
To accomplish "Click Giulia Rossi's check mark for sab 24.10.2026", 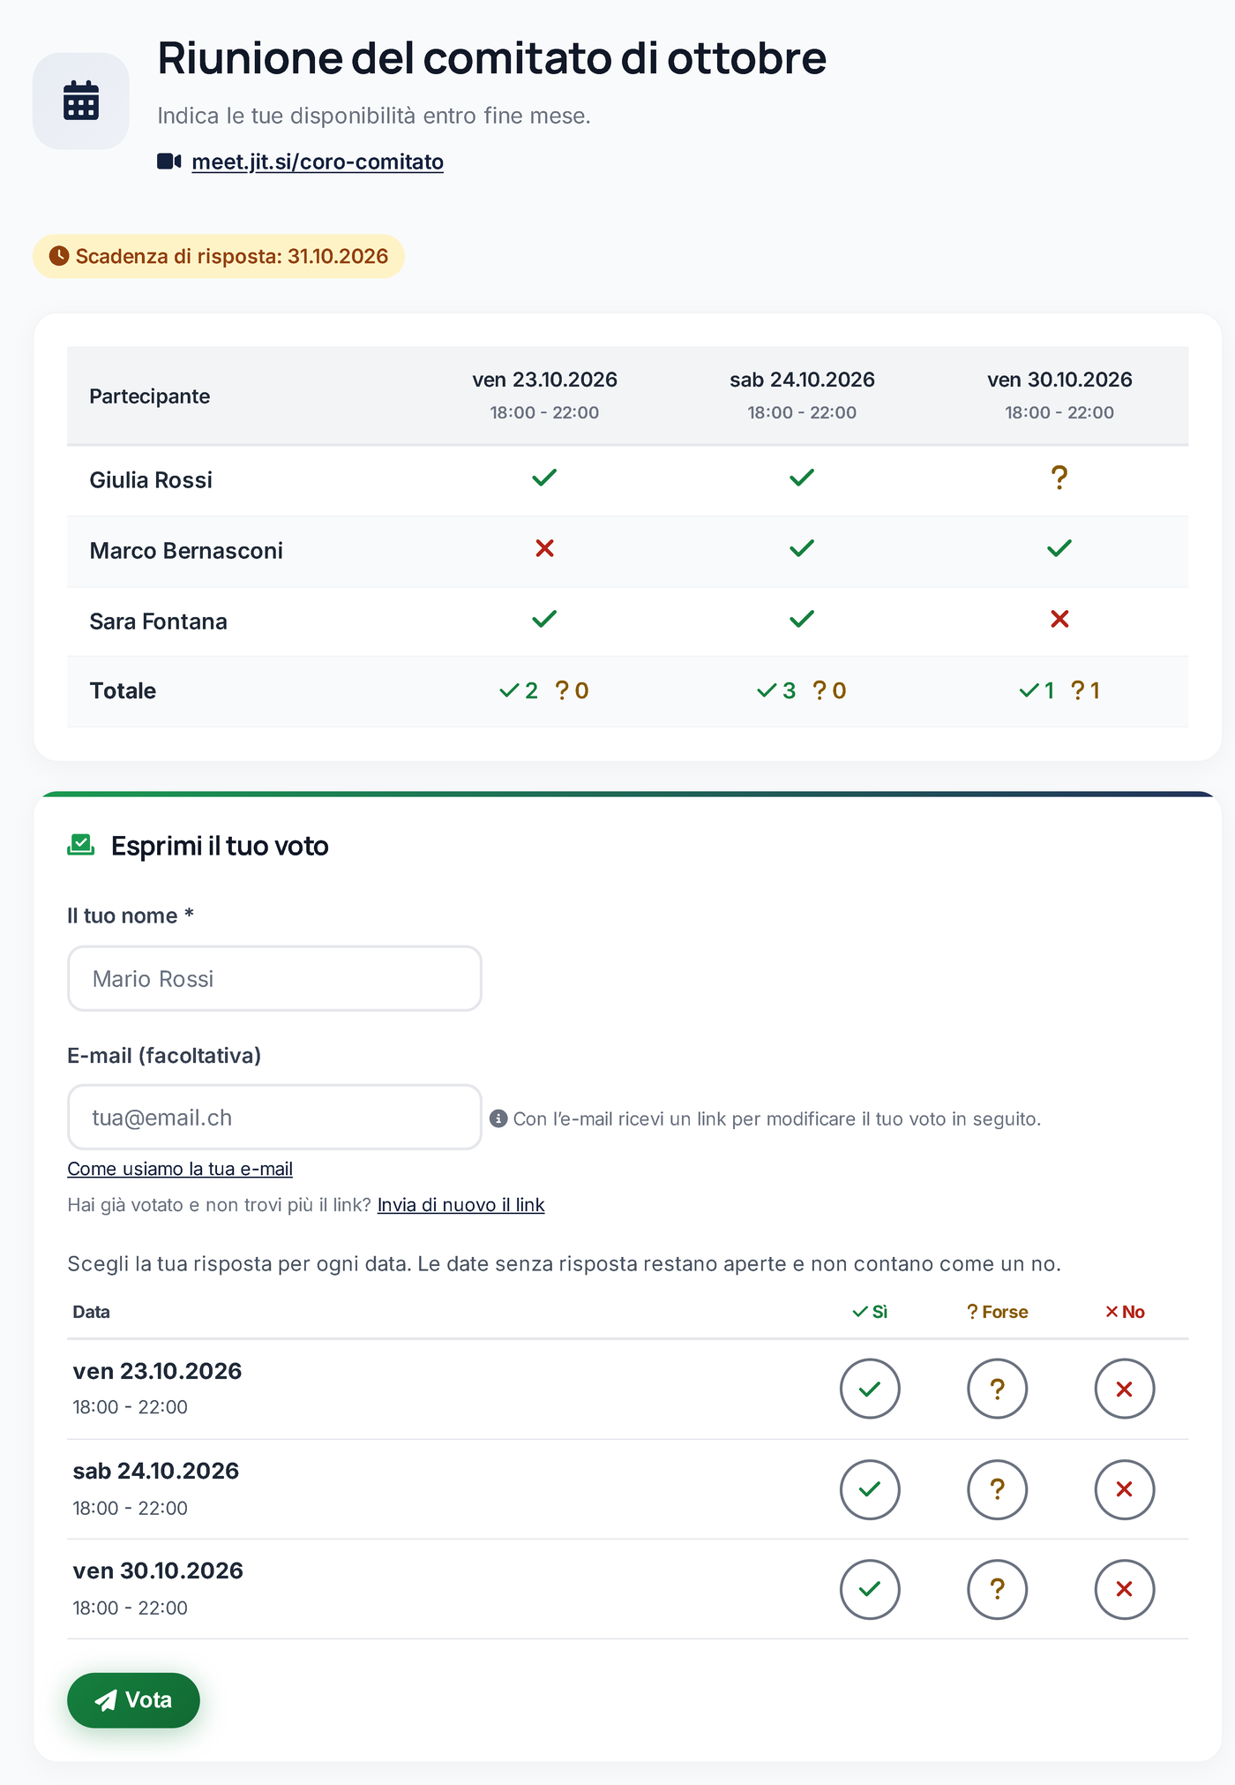I will 802,478.
